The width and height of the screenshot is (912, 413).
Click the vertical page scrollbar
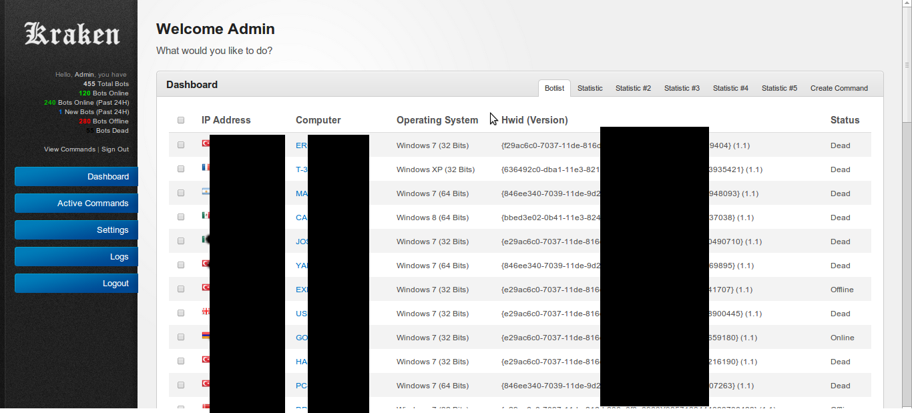[x=907, y=200]
